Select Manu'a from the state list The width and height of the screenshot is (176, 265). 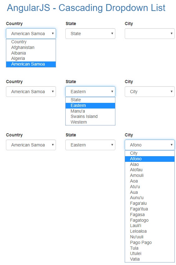click(90, 111)
